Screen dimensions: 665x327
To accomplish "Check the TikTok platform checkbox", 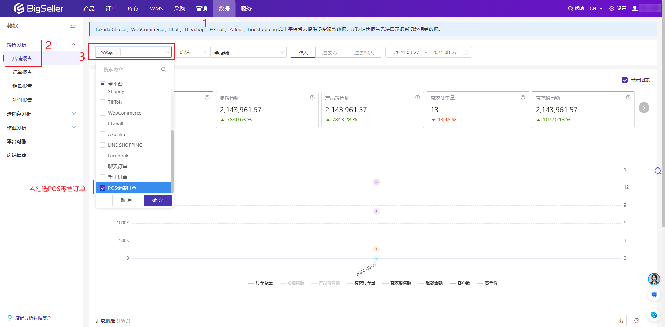I will point(103,102).
